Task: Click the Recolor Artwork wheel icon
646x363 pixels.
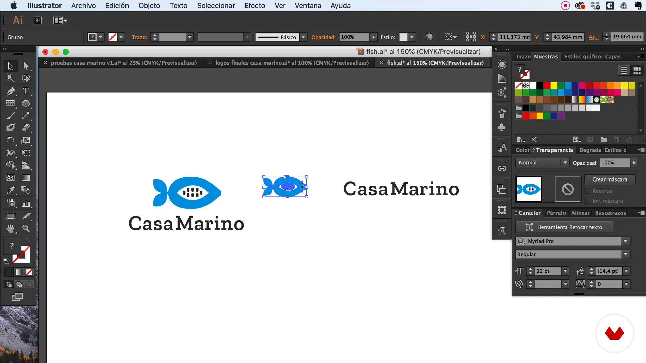Action: point(429,37)
